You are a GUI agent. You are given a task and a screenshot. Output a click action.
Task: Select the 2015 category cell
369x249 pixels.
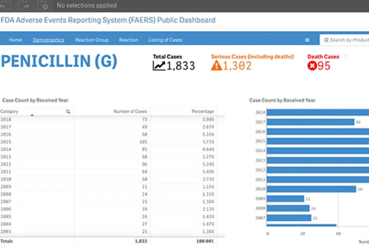(6, 142)
